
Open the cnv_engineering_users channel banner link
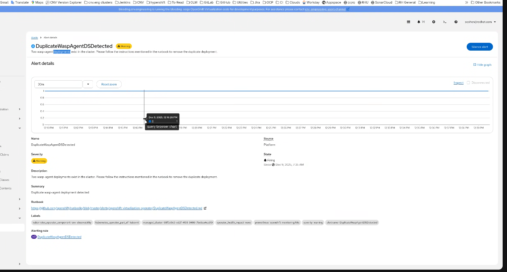coord(325,9)
